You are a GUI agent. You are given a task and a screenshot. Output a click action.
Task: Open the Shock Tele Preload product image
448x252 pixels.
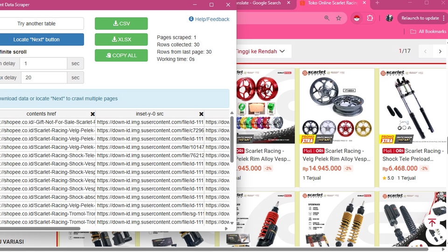tap(413, 106)
